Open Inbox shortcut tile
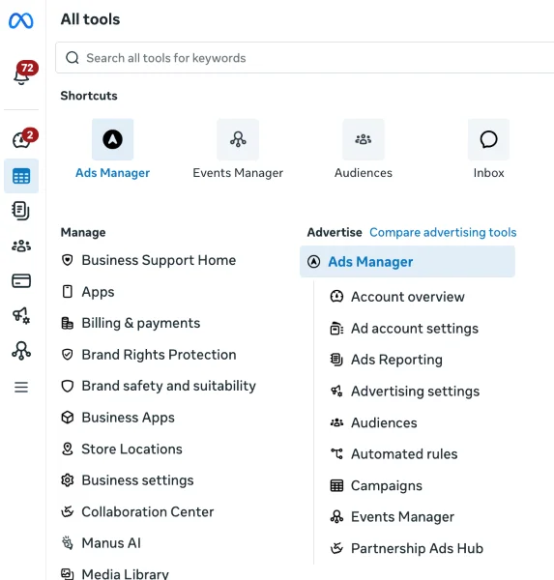 point(488,139)
